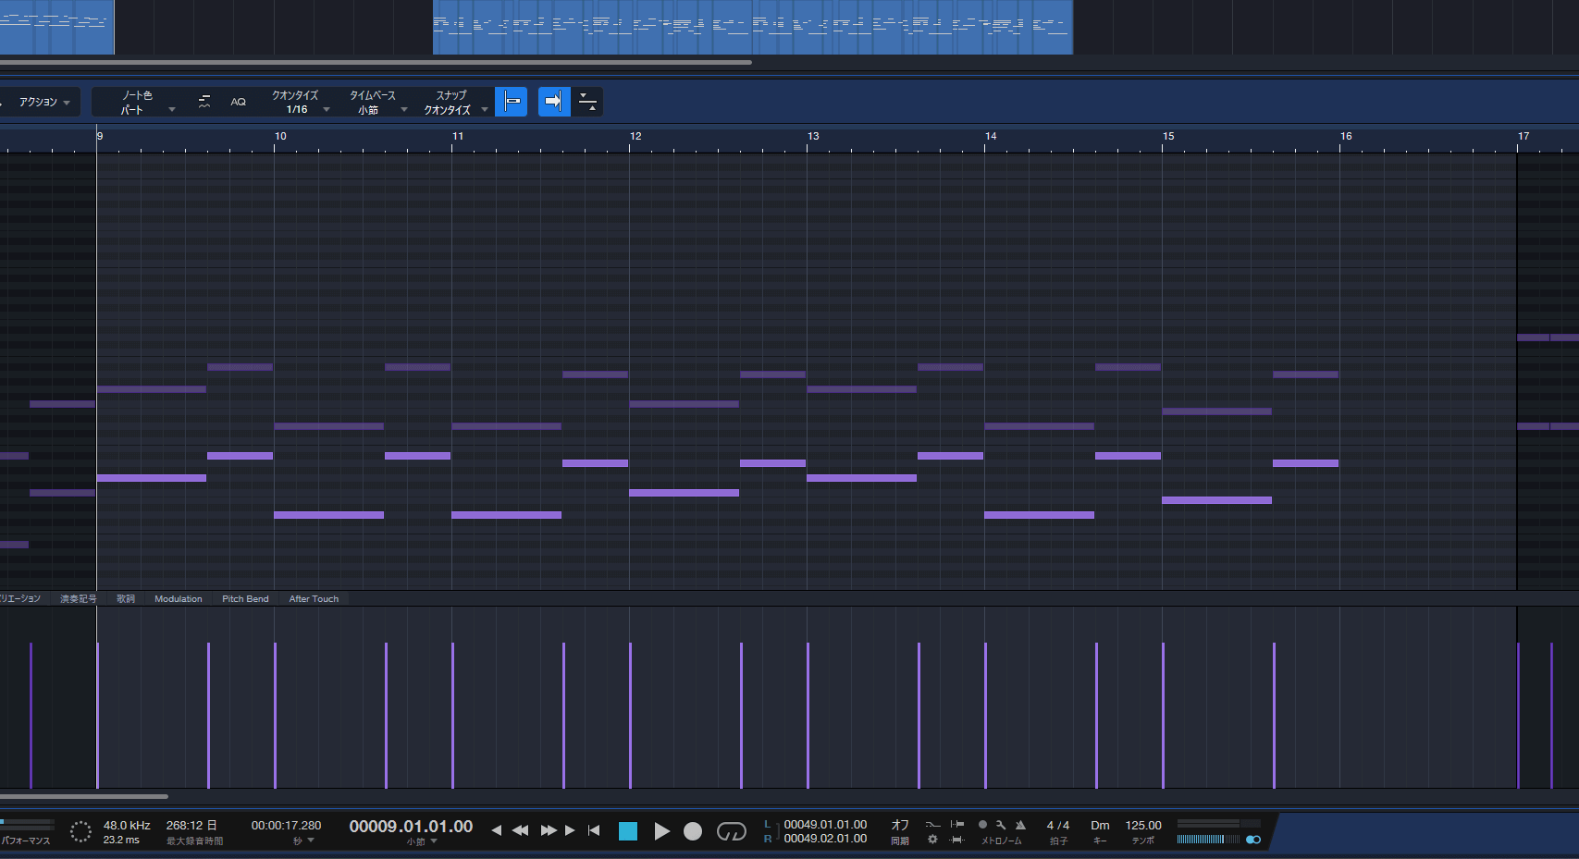Select the bright note starting at bar 12
This screenshot has width=1579, height=859.
[x=684, y=493]
